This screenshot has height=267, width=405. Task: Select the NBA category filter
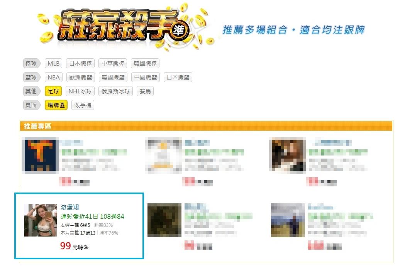point(53,78)
